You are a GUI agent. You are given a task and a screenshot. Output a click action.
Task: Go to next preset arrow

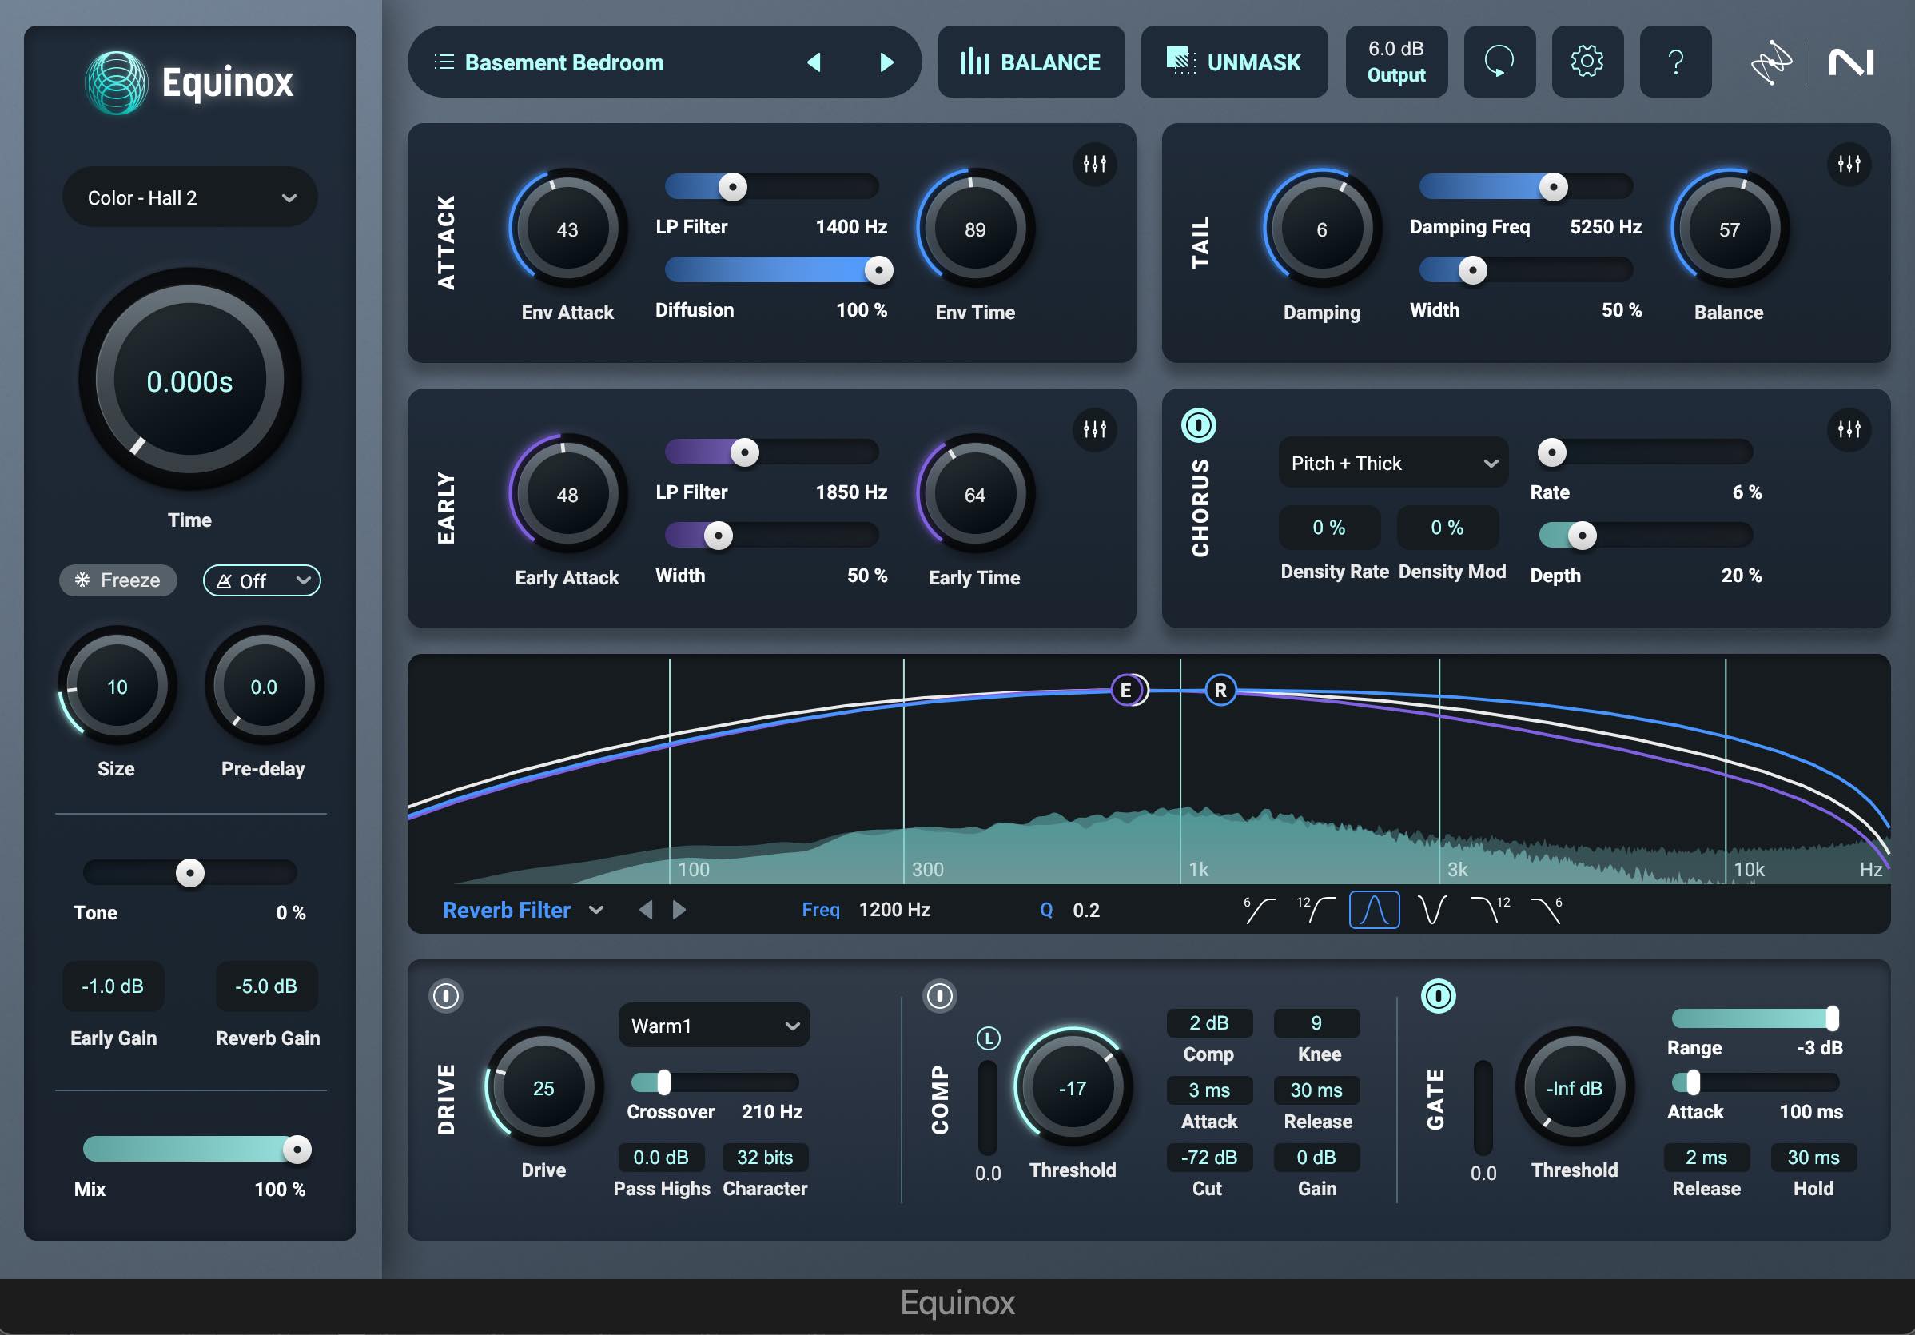tap(886, 62)
